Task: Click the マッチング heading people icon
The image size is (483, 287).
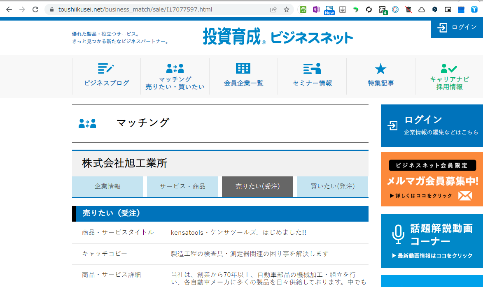Action: click(87, 124)
